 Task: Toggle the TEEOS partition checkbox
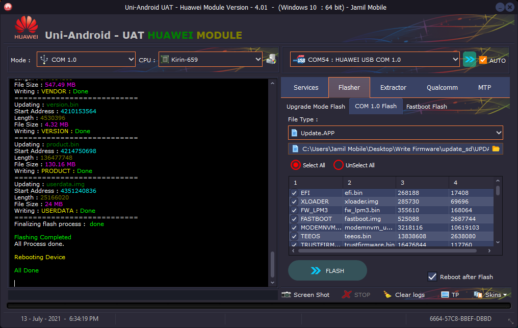tap(294, 236)
